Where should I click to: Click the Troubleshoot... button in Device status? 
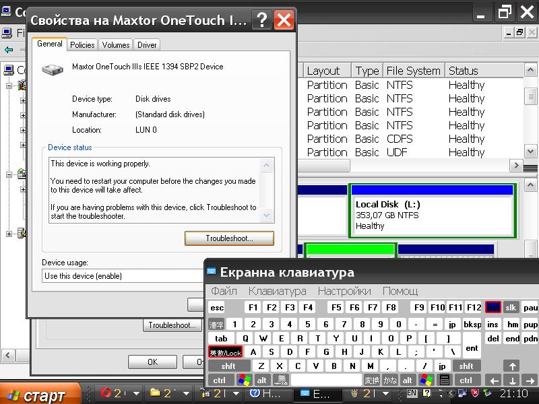pyautogui.click(x=229, y=238)
